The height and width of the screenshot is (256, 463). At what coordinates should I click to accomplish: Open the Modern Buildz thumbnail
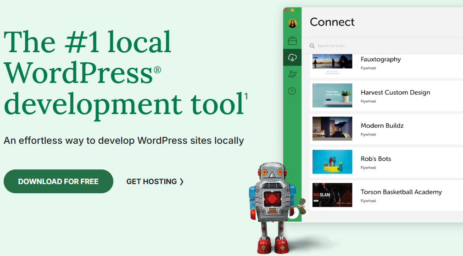coord(332,128)
